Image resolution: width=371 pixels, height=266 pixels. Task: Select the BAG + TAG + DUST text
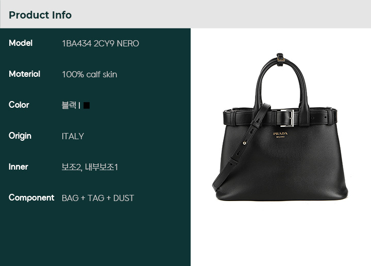point(98,198)
